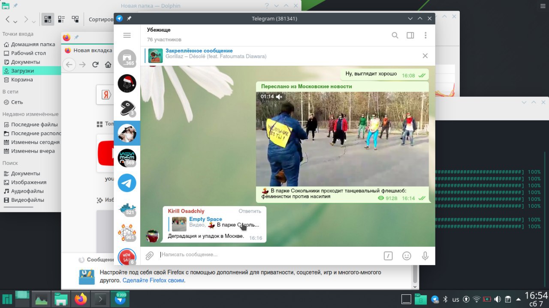Click Ответить on Kirill Osadchiy's message
The width and height of the screenshot is (549, 308).
pyautogui.click(x=250, y=211)
